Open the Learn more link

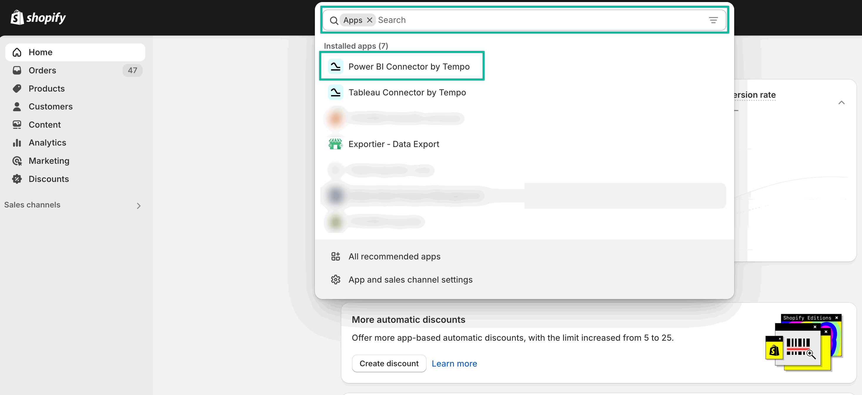coord(454,363)
